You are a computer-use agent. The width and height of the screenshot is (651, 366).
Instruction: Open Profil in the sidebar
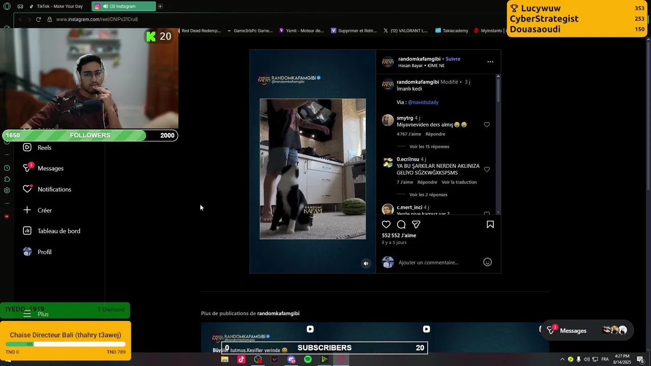(x=37, y=252)
